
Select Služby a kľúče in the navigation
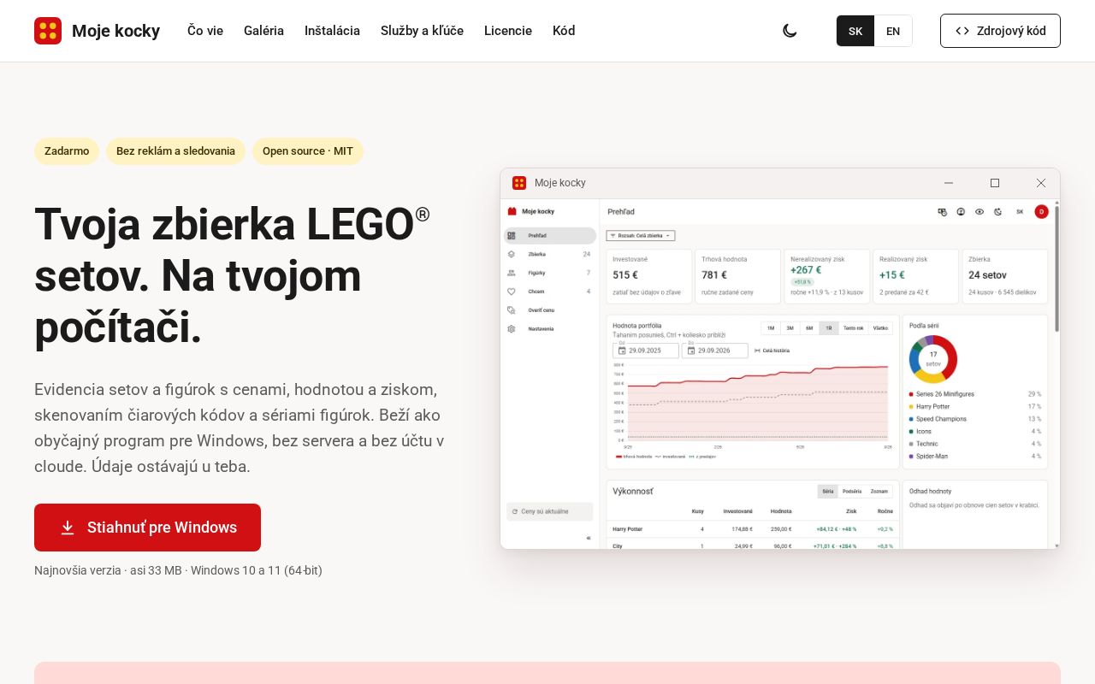click(x=422, y=31)
